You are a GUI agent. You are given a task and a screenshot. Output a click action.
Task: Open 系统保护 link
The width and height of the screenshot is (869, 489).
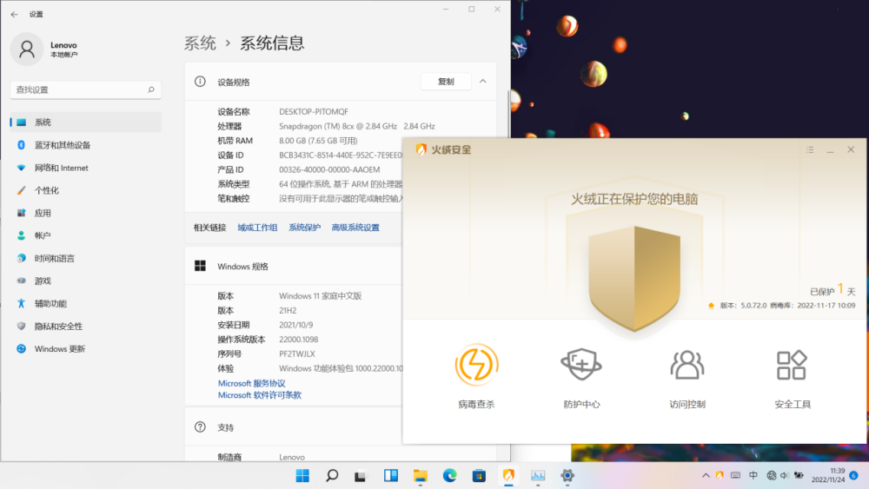pos(304,228)
